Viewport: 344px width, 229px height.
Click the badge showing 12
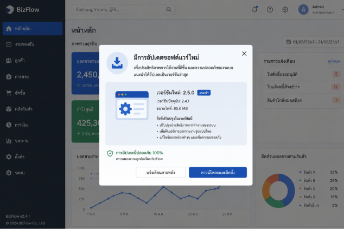tap(336, 87)
